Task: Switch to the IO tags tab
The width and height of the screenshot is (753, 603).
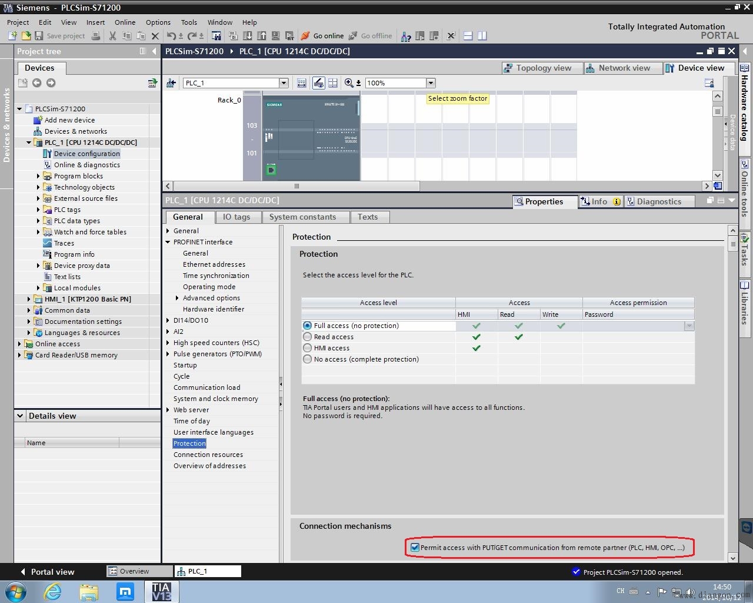Action: point(236,217)
